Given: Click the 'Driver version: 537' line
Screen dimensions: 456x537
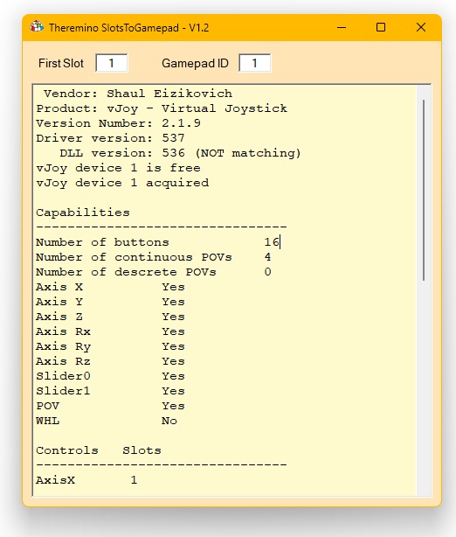Looking at the screenshot, I should 110,138.
